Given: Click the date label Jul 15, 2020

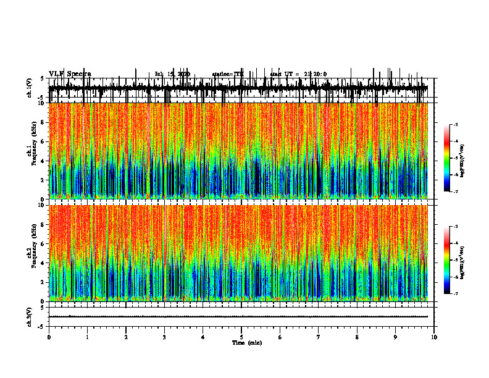Looking at the screenshot, I should (x=172, y=74).
